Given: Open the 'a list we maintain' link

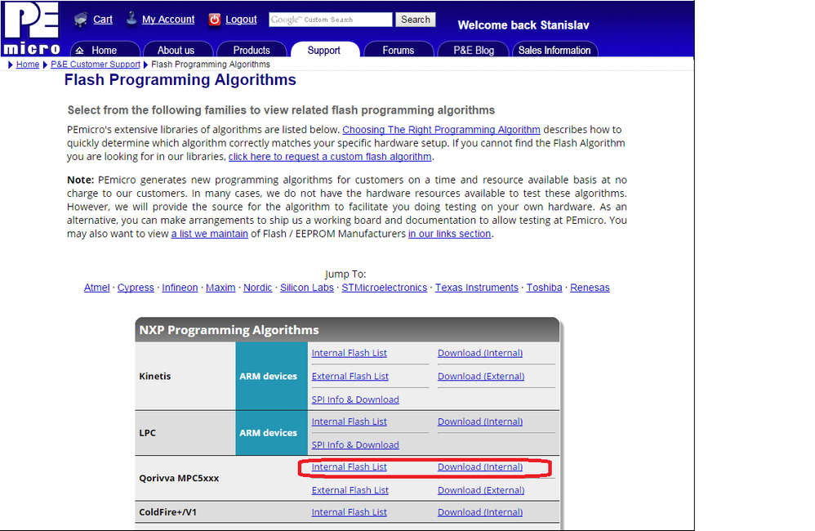Looking at the screenshot, I should [210, 234].
